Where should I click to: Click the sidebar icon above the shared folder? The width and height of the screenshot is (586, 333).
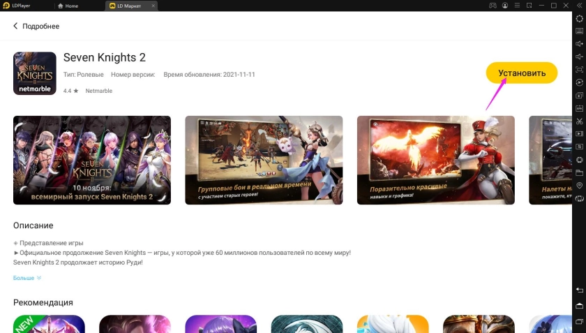click(579, 160)
